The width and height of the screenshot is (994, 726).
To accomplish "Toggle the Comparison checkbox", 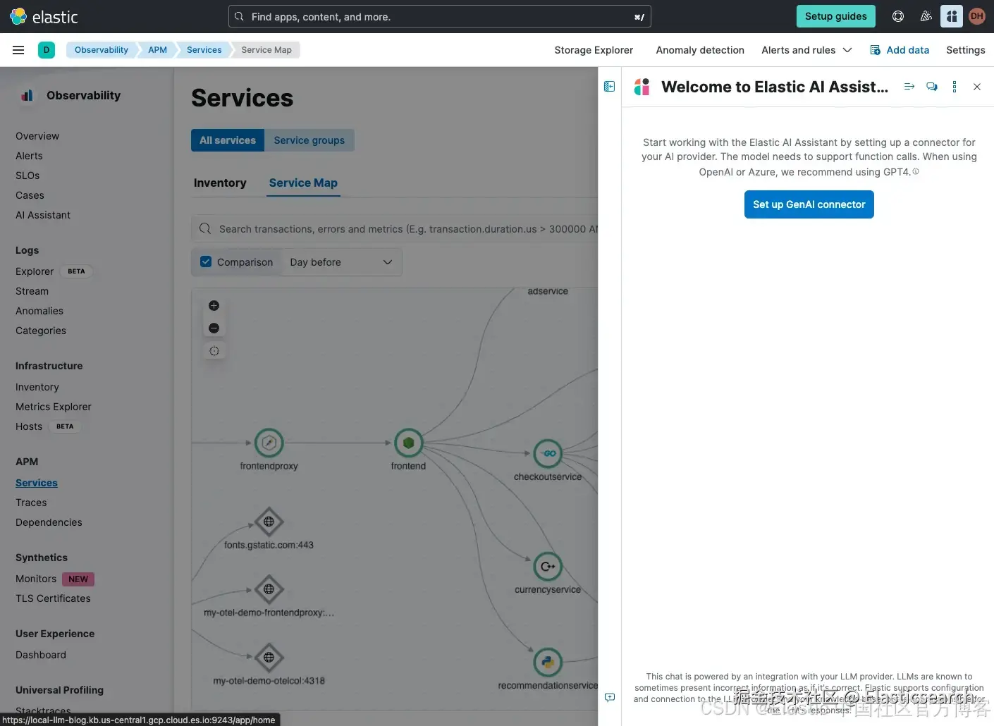I will pos(206,262).
